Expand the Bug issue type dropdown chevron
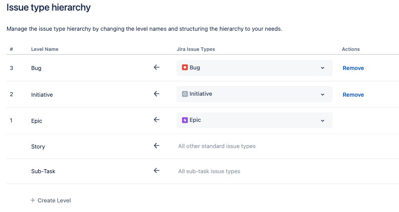 pos(322,68)
